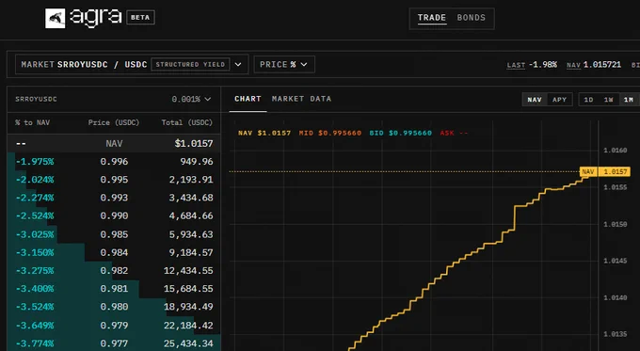
Task: Click the 1.0150 y-axis label
Action: (616, 224)
